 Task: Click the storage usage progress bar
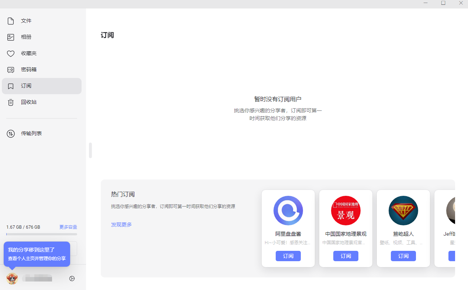click(42, 233)
